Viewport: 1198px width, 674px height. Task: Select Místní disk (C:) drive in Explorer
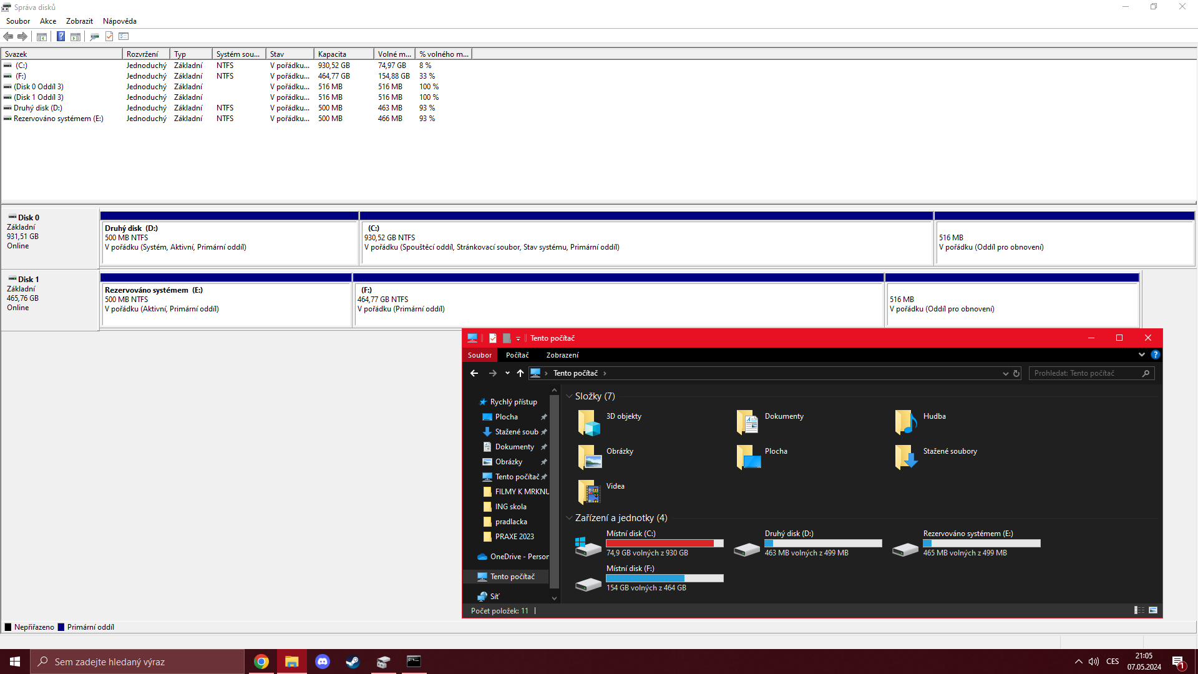pos(649,543)
